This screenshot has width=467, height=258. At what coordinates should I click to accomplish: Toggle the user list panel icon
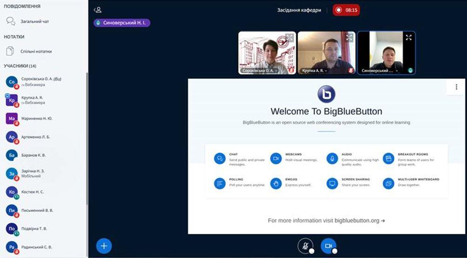(x=98, y=10)
